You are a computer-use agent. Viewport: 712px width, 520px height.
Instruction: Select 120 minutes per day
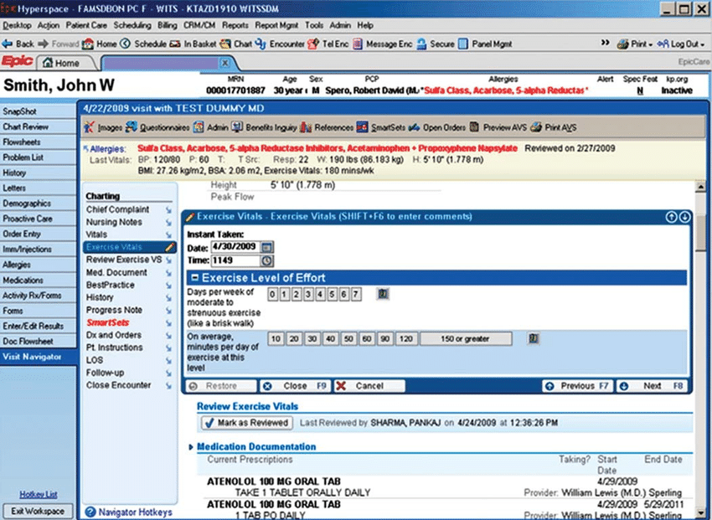click(x=406, y=339)
